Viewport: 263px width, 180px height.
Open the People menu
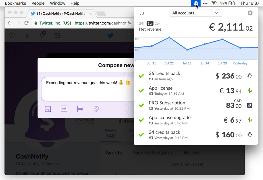pyautogui.click(x=38, y=3)
